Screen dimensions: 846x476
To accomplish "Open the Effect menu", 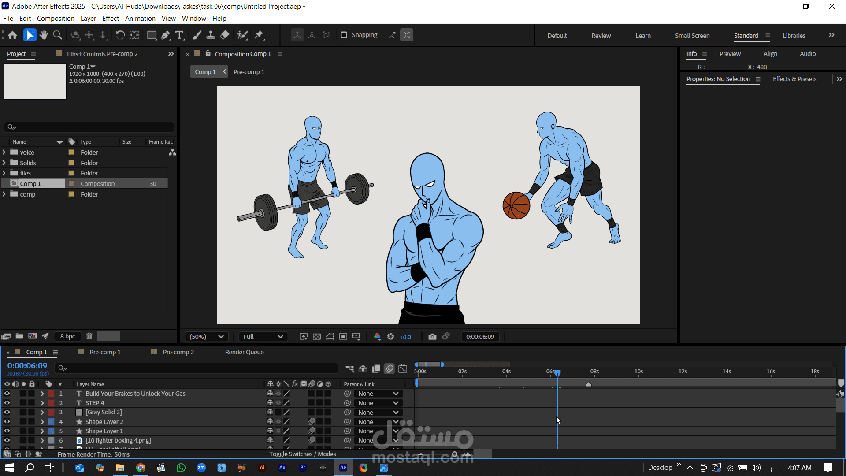I will click(111, 19).
